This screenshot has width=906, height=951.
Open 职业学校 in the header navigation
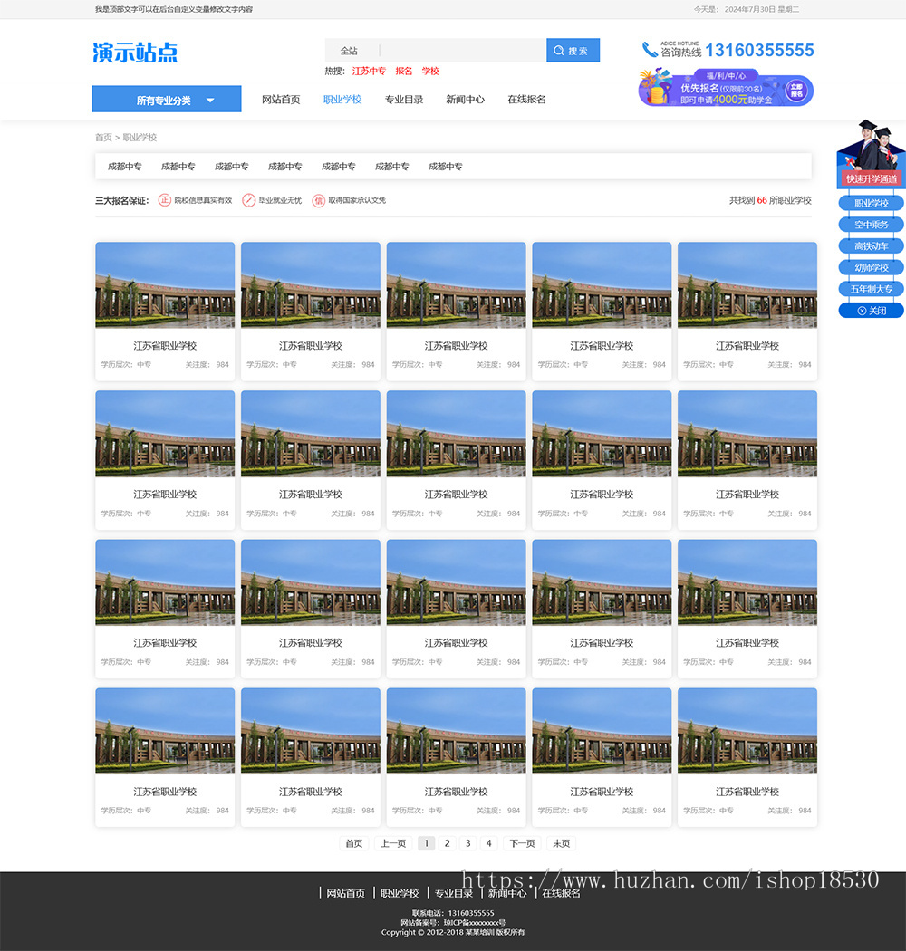click(x=342, y=100)
